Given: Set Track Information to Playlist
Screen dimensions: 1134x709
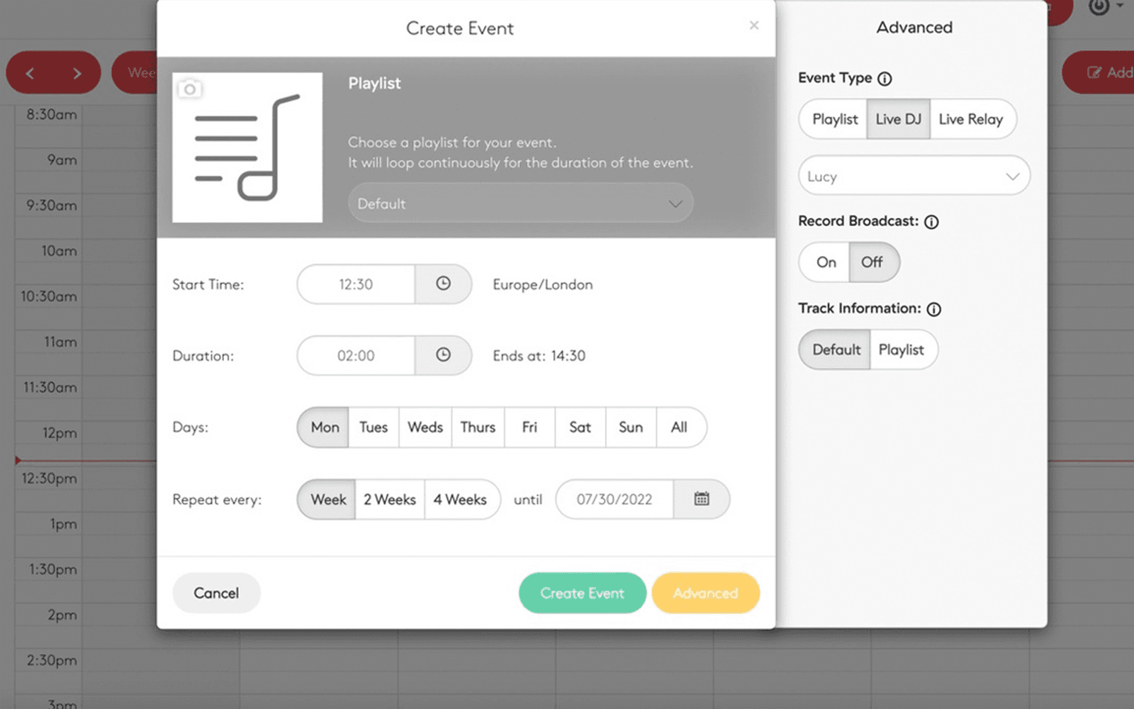Looking at the screenshot, I should click(902, 350).
